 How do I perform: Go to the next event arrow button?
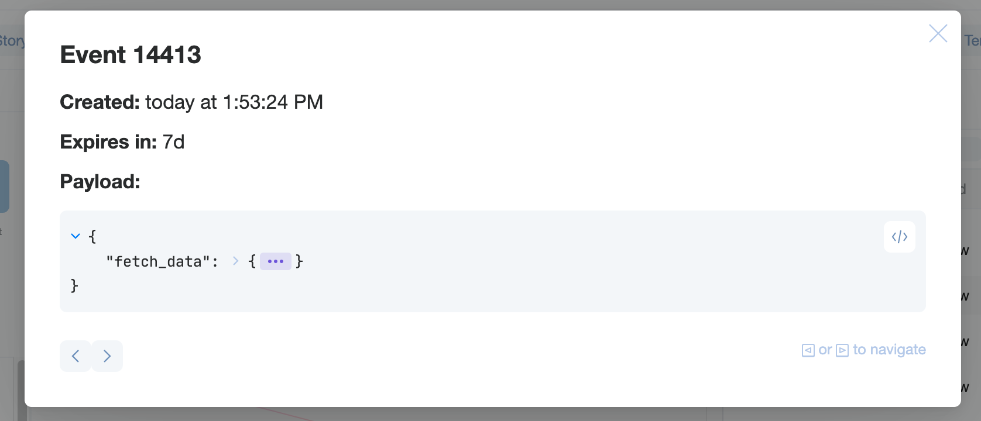point(107,356)
